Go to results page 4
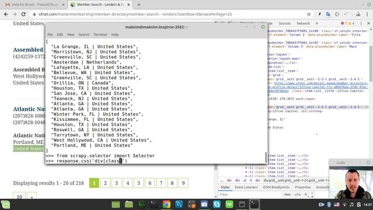This screenshot has width=373, height=210. click(128, 183)
